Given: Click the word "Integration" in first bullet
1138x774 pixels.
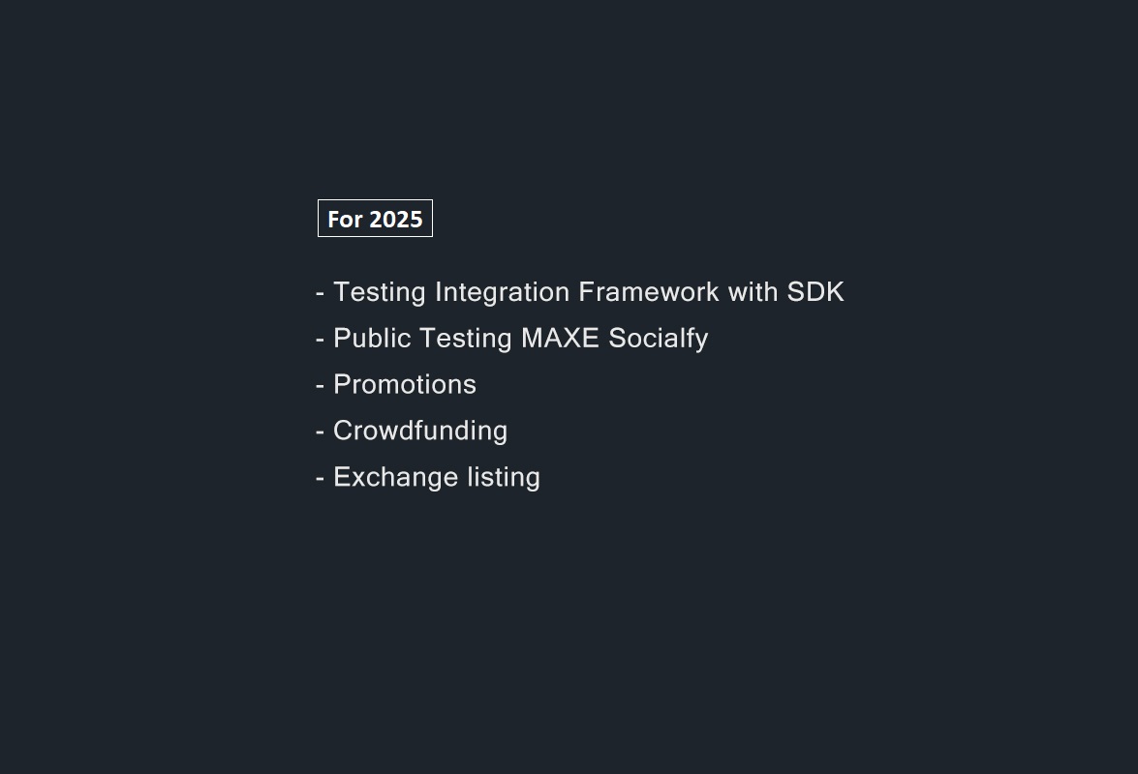Looking at the screenshot, I should coord(502,292).
